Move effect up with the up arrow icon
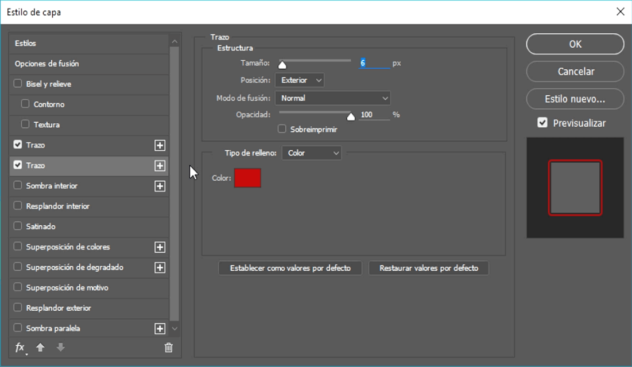This screenshot has width=632, height=367. click(40, 347)
